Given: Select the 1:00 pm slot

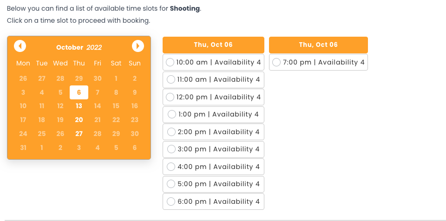Looking at the screenshot, I should (171, 114).
